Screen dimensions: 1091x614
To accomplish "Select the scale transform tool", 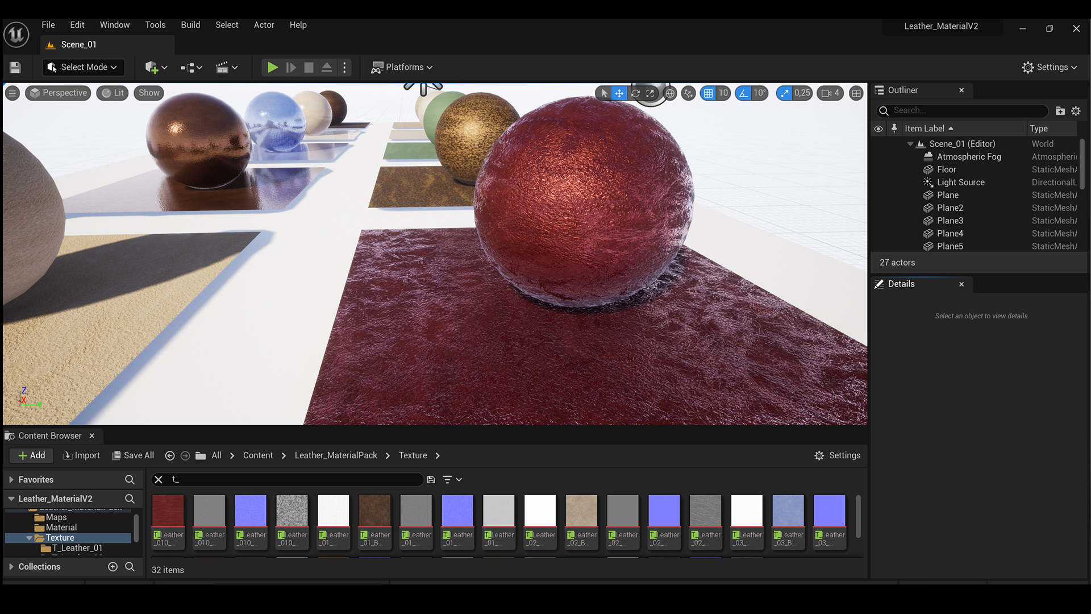I will (x=650, y=93).
